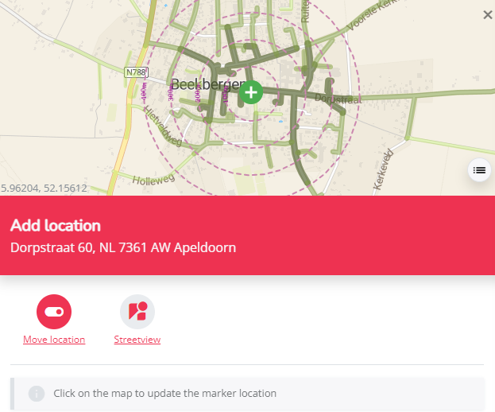Click the Kerkeveld street label on the map
Image resolution: width=495 pixels, height=412 pixels.
pos(383,170)
